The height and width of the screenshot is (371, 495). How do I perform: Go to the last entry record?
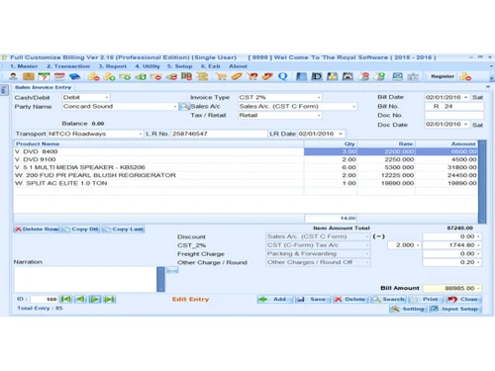coord(110,299)
